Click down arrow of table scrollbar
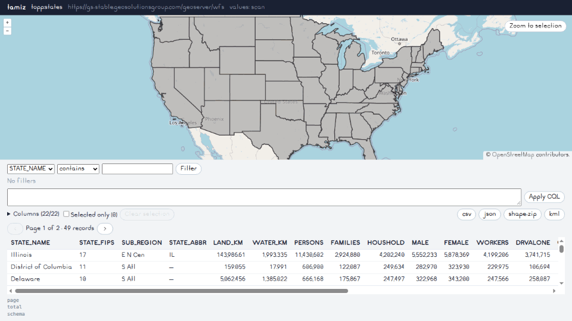Viewport: 572px width, 321px height. tap(561, 283)
